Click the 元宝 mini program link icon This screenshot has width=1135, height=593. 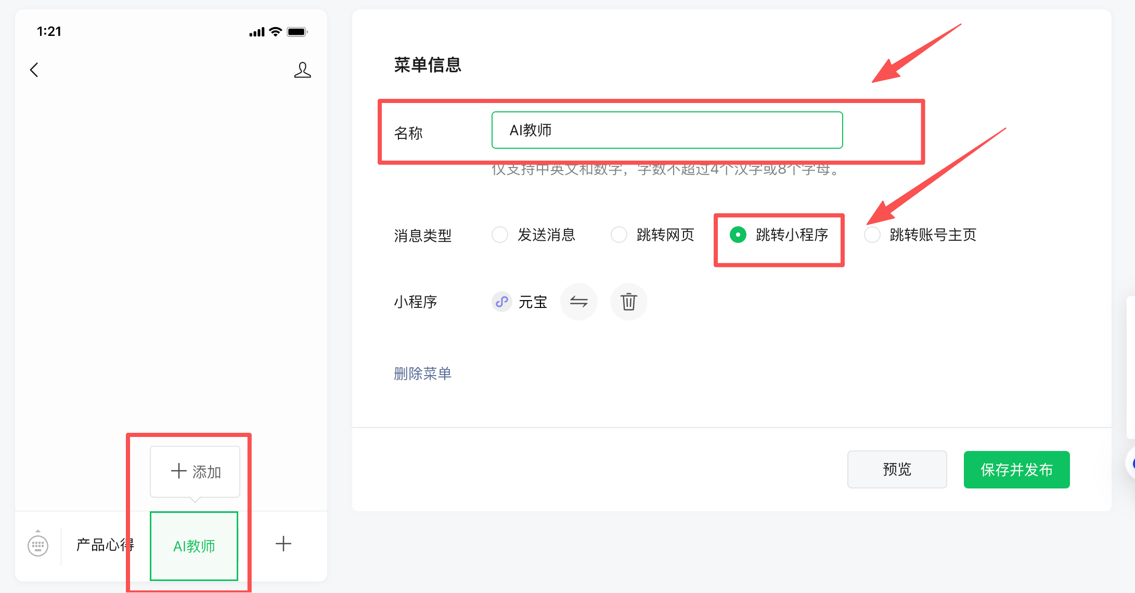[x=501, y=302]
